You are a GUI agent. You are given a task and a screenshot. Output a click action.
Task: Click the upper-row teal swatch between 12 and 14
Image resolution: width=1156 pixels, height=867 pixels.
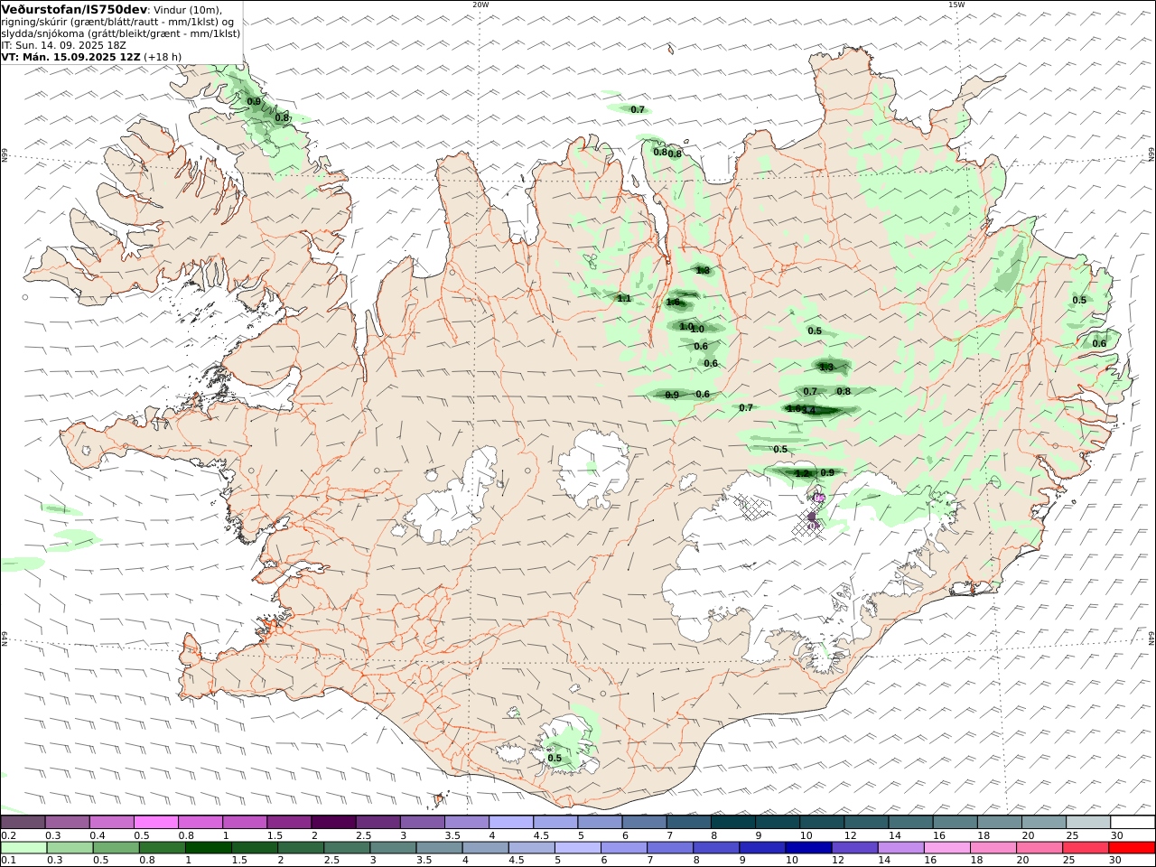point(866,823)
